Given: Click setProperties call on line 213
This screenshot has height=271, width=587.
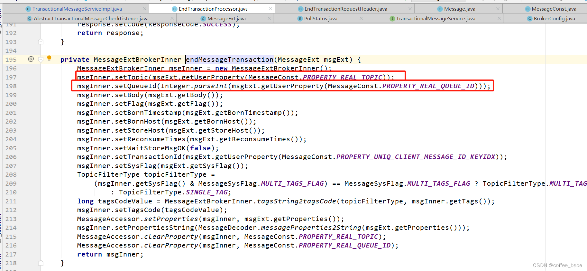Looking at the screenshot, I should 171,219.
